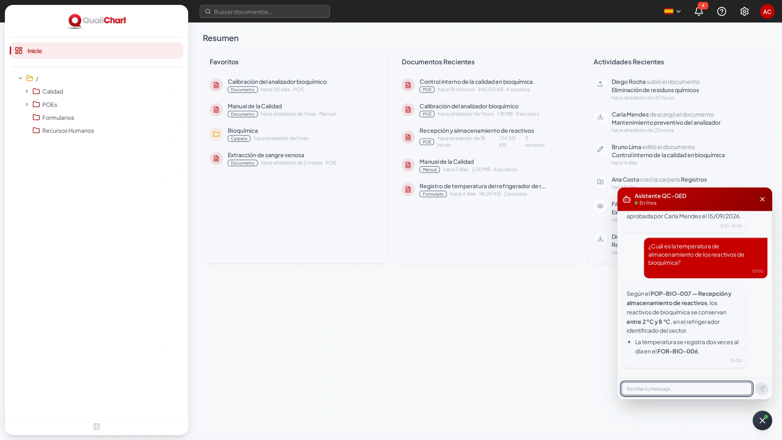Focus the Buscar documentos search field
Viewport: 782px width, 440px height.
pyautogui.click(x=264, y=11)
